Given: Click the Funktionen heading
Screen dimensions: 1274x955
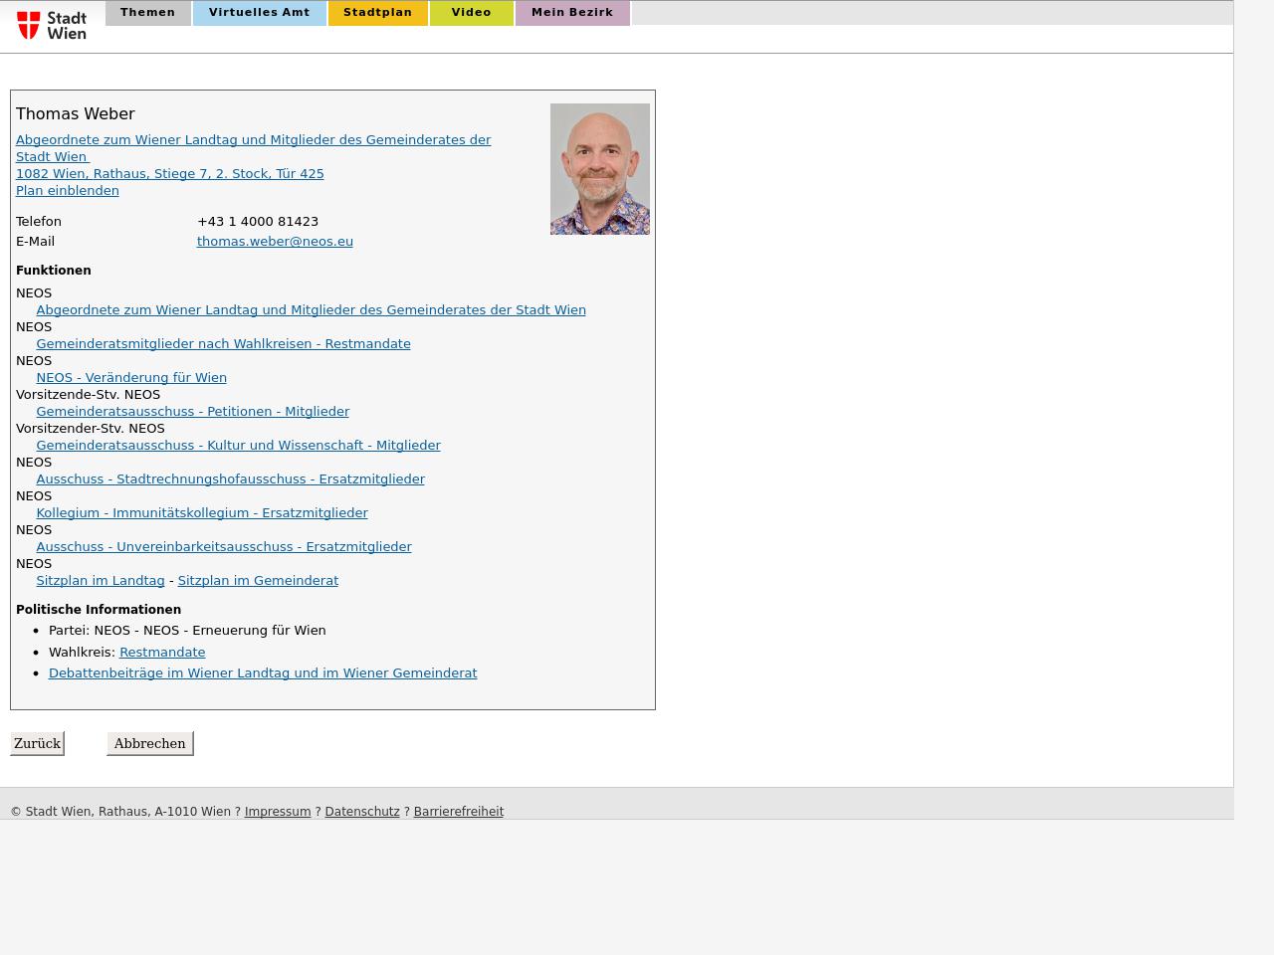Looking at the screenshot, I should click(54, 270).
